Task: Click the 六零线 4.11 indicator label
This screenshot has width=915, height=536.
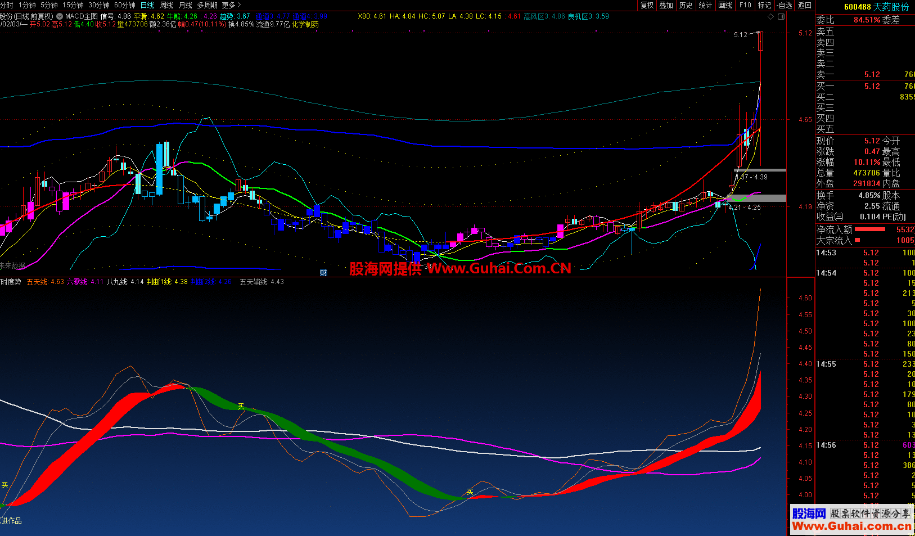Action: tap(85, 282)
